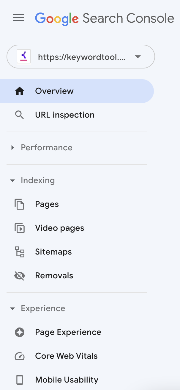Click the Sitemaps hierarchy icon
The image size is (180, 390).
click(19, 252)
